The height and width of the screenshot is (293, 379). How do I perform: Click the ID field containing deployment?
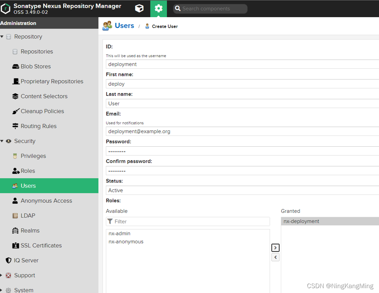(x=242, y=64)
